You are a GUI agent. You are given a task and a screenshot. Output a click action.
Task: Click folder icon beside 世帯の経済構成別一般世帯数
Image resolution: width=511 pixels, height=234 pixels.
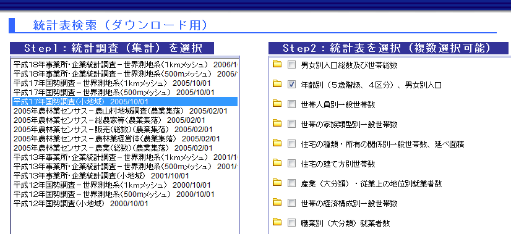(x=277, y=203)
